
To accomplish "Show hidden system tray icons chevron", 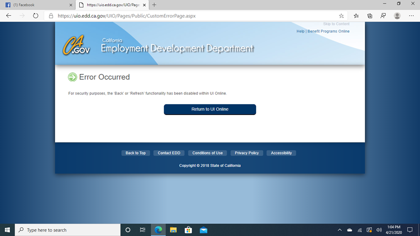I will [340, 230].
